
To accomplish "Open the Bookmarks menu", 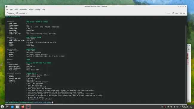I will 23,10.
